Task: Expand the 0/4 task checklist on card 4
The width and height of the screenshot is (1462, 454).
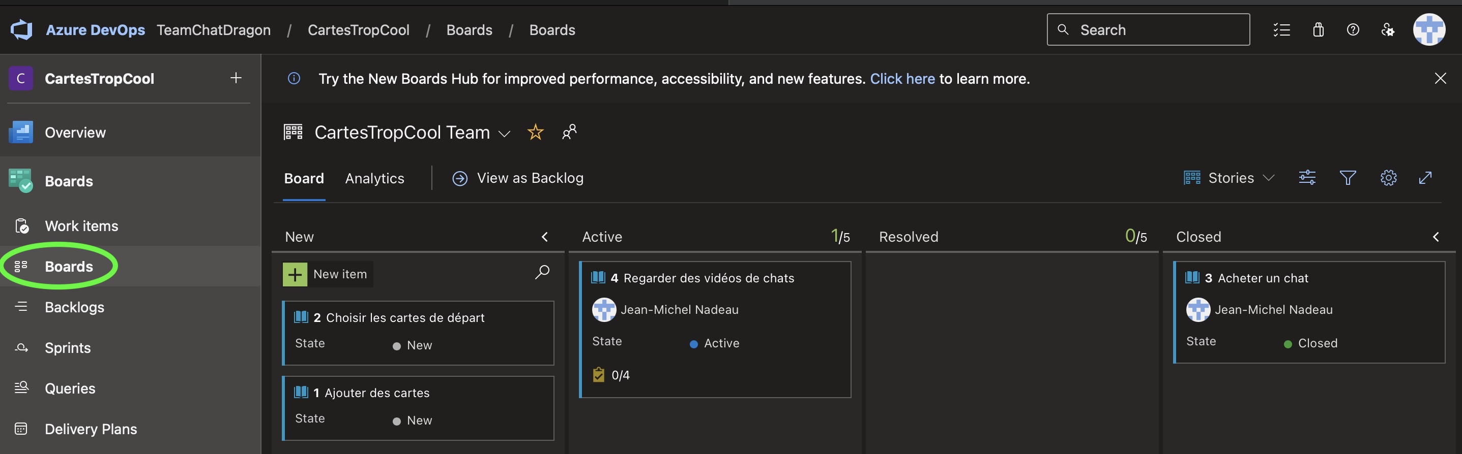Action: [x=611, y=375]
